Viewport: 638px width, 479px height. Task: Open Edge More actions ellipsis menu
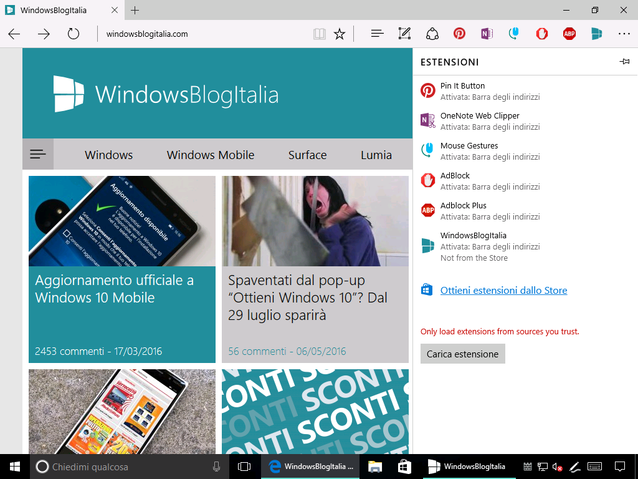coord(624,34)
